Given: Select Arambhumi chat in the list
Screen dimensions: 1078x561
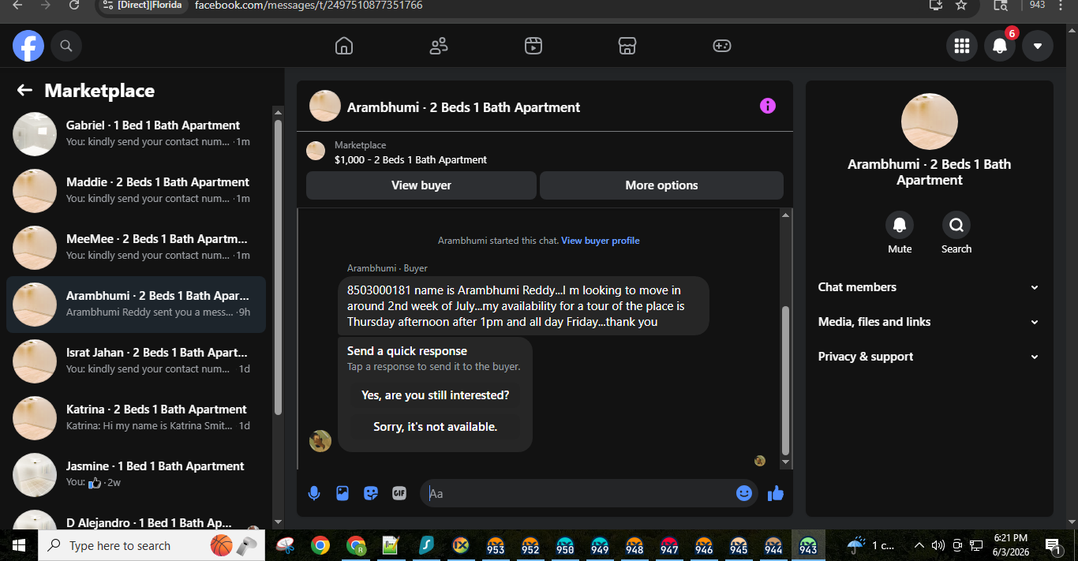Looking at the screenshot, I should click(x=136, y=305).
